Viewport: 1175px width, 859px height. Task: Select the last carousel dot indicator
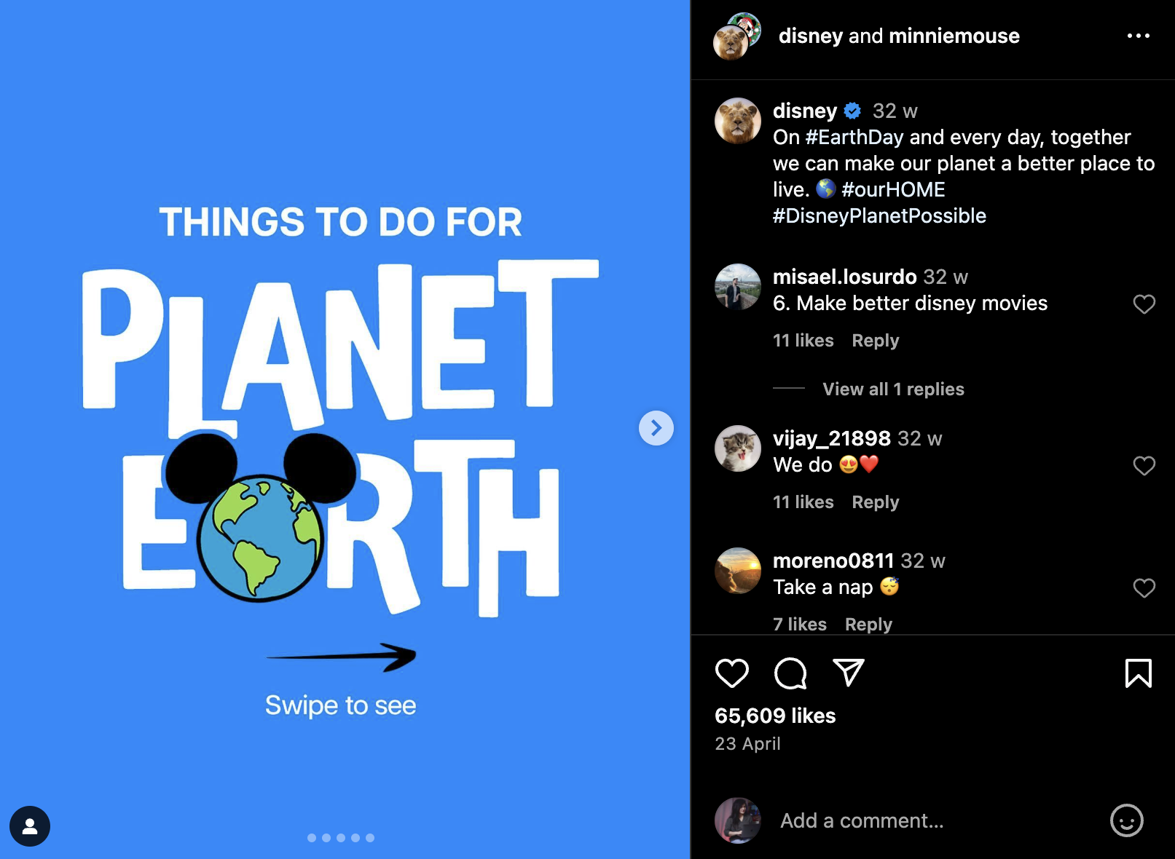pos(370,838)
